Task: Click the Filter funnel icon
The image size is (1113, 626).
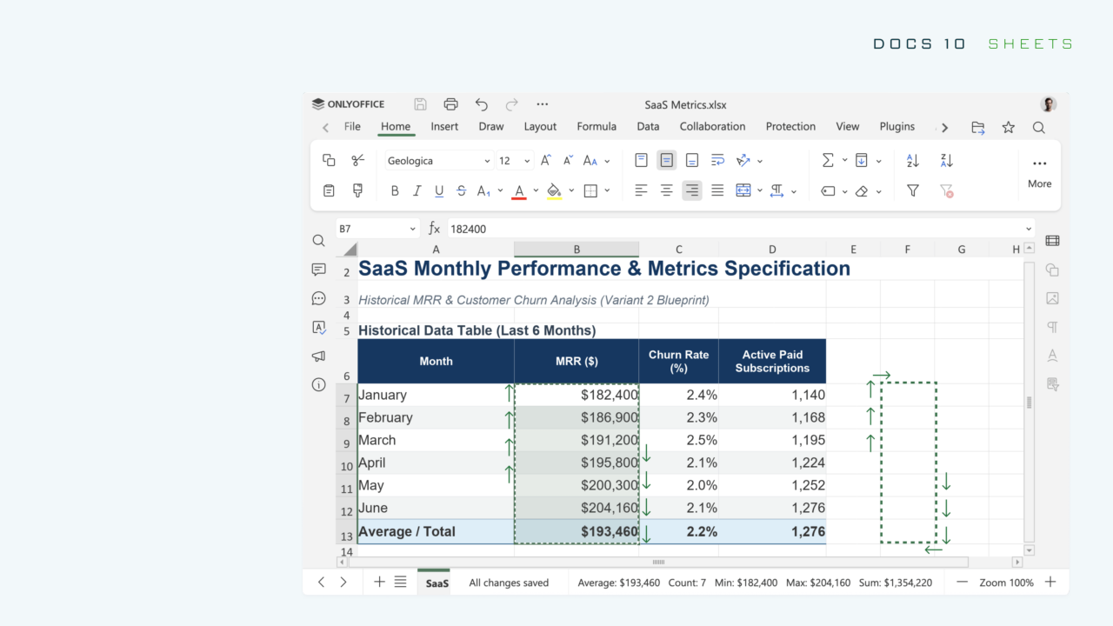Action: [912, 190]
